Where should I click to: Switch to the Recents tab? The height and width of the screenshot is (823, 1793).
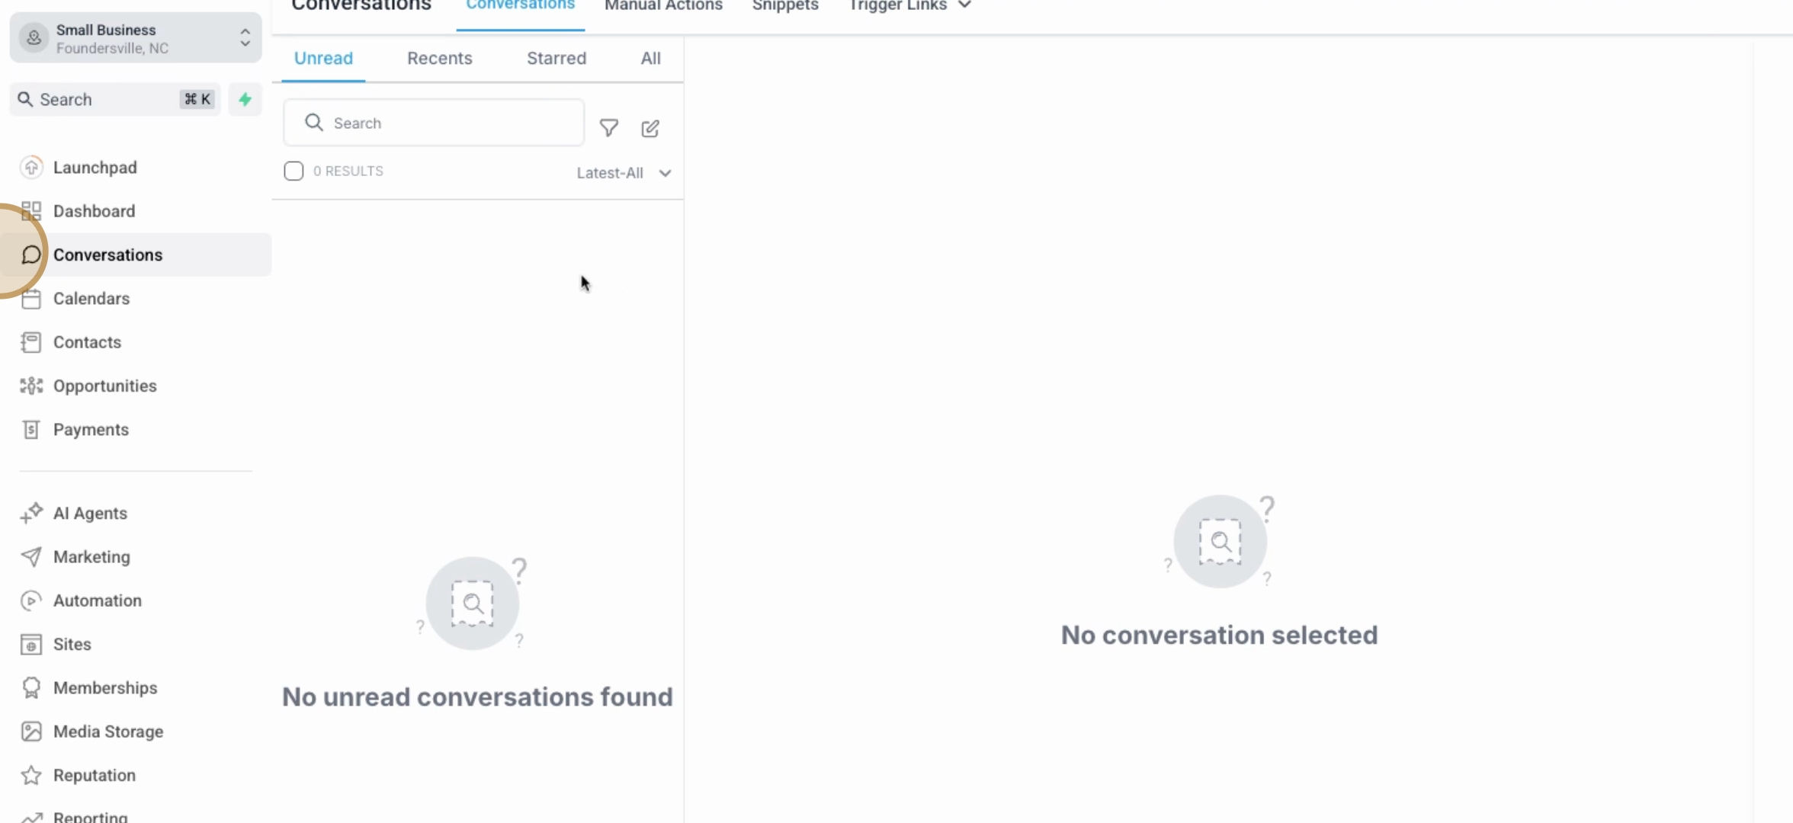pyautogui.click(x=439, y=59)
